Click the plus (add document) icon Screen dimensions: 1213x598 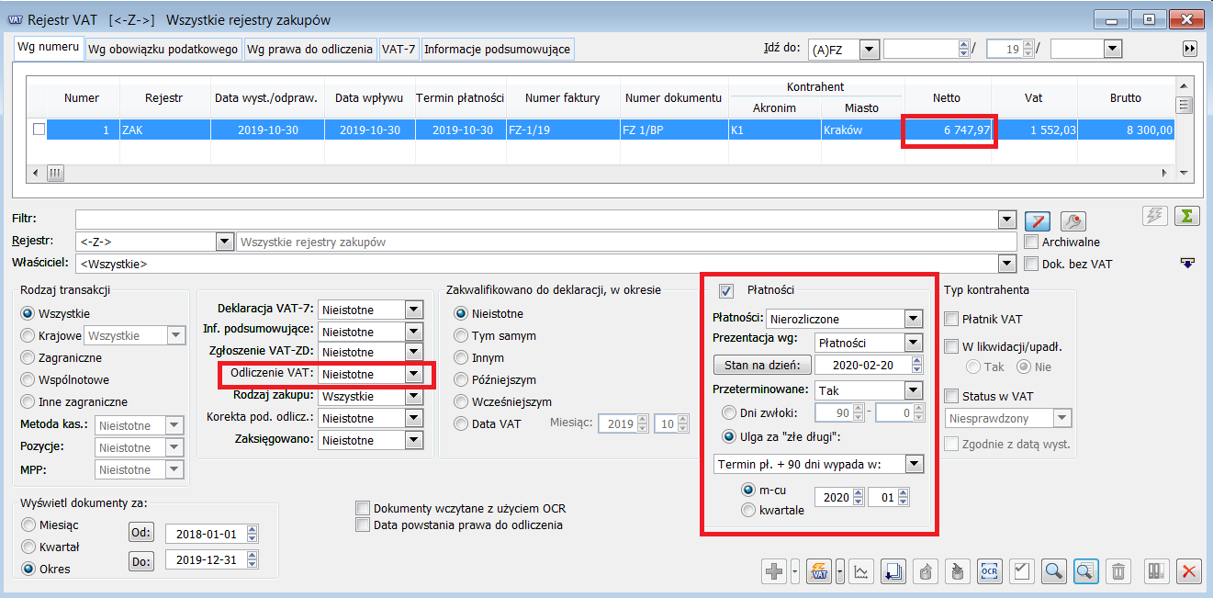[x=774, y=571]
